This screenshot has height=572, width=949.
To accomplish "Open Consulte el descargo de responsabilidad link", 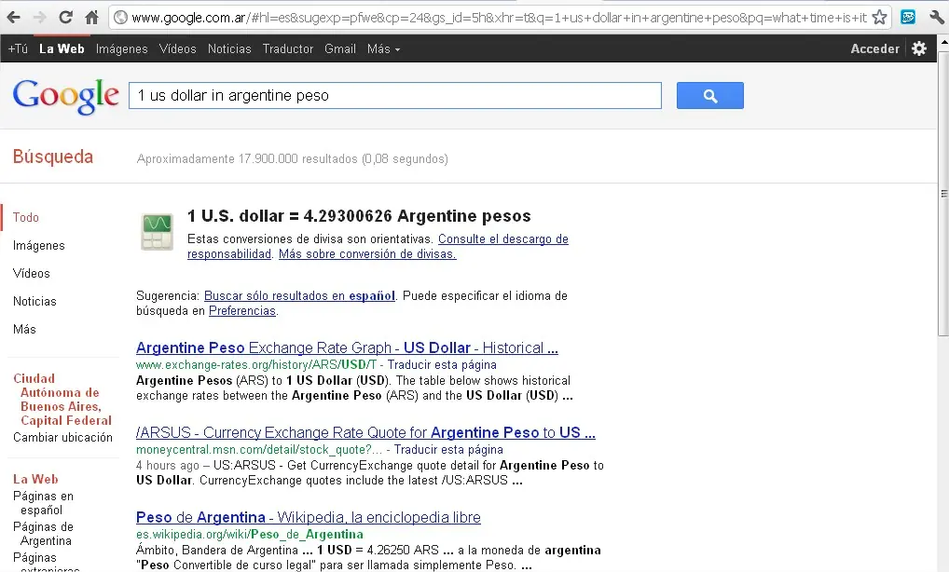I will click(x=378, y=246).
